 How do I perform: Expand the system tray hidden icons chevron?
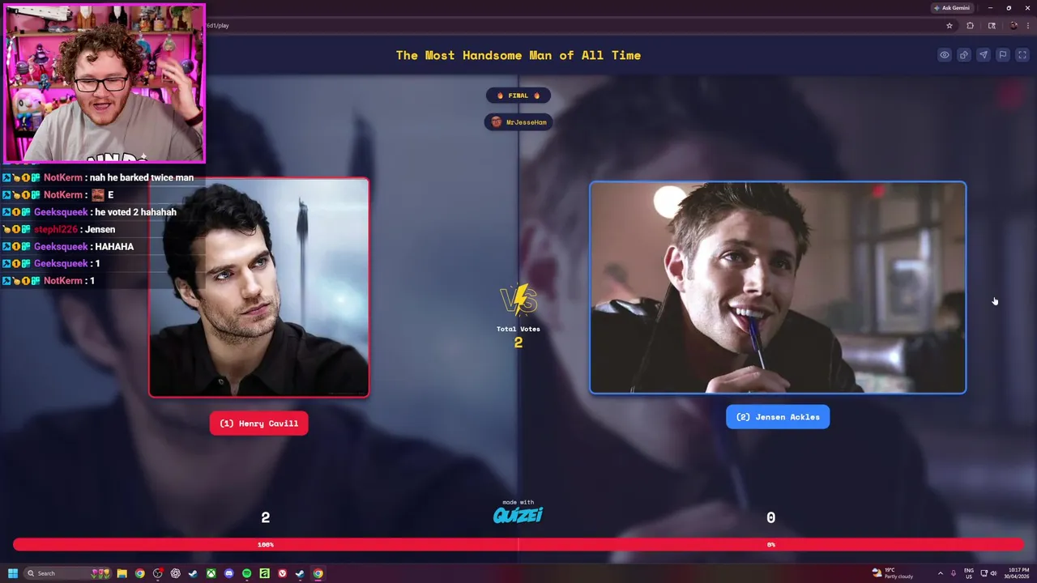click(940, 573)
